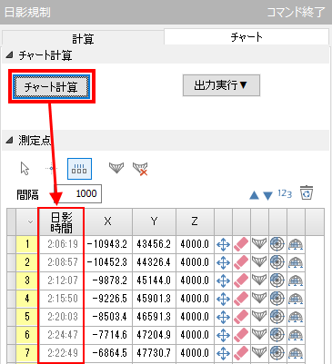Click X value cell -10943.2
This screenshot has width=332, height=364.
(108, 244)
